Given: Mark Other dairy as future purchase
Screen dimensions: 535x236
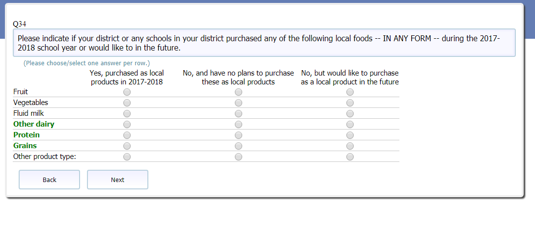Looking at the screenshot, I should coord(350,125).
